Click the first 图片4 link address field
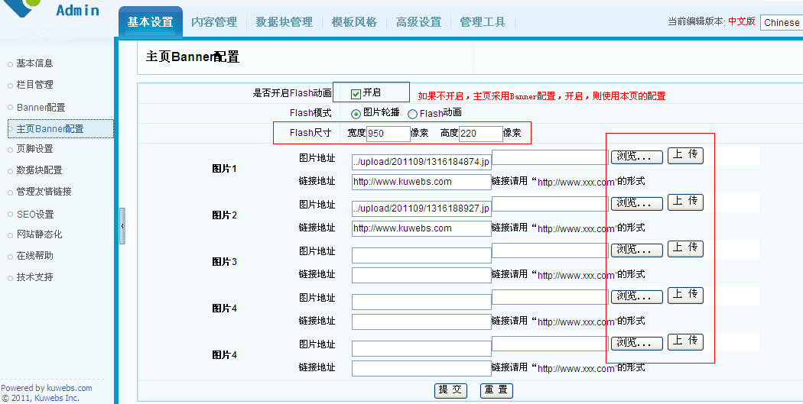The image size is (803, 404). (421, 322)
